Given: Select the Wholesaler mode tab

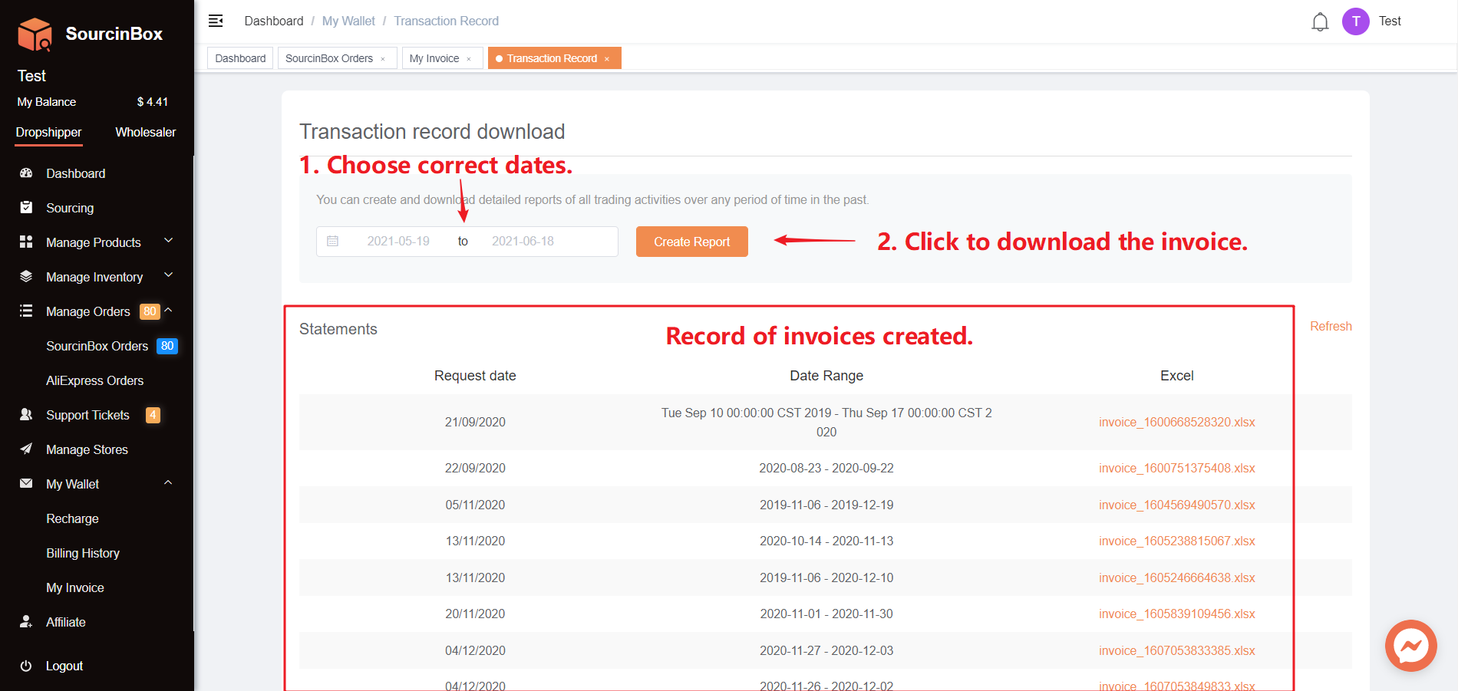Looking at the screenshot, I should tap(146, 132).
